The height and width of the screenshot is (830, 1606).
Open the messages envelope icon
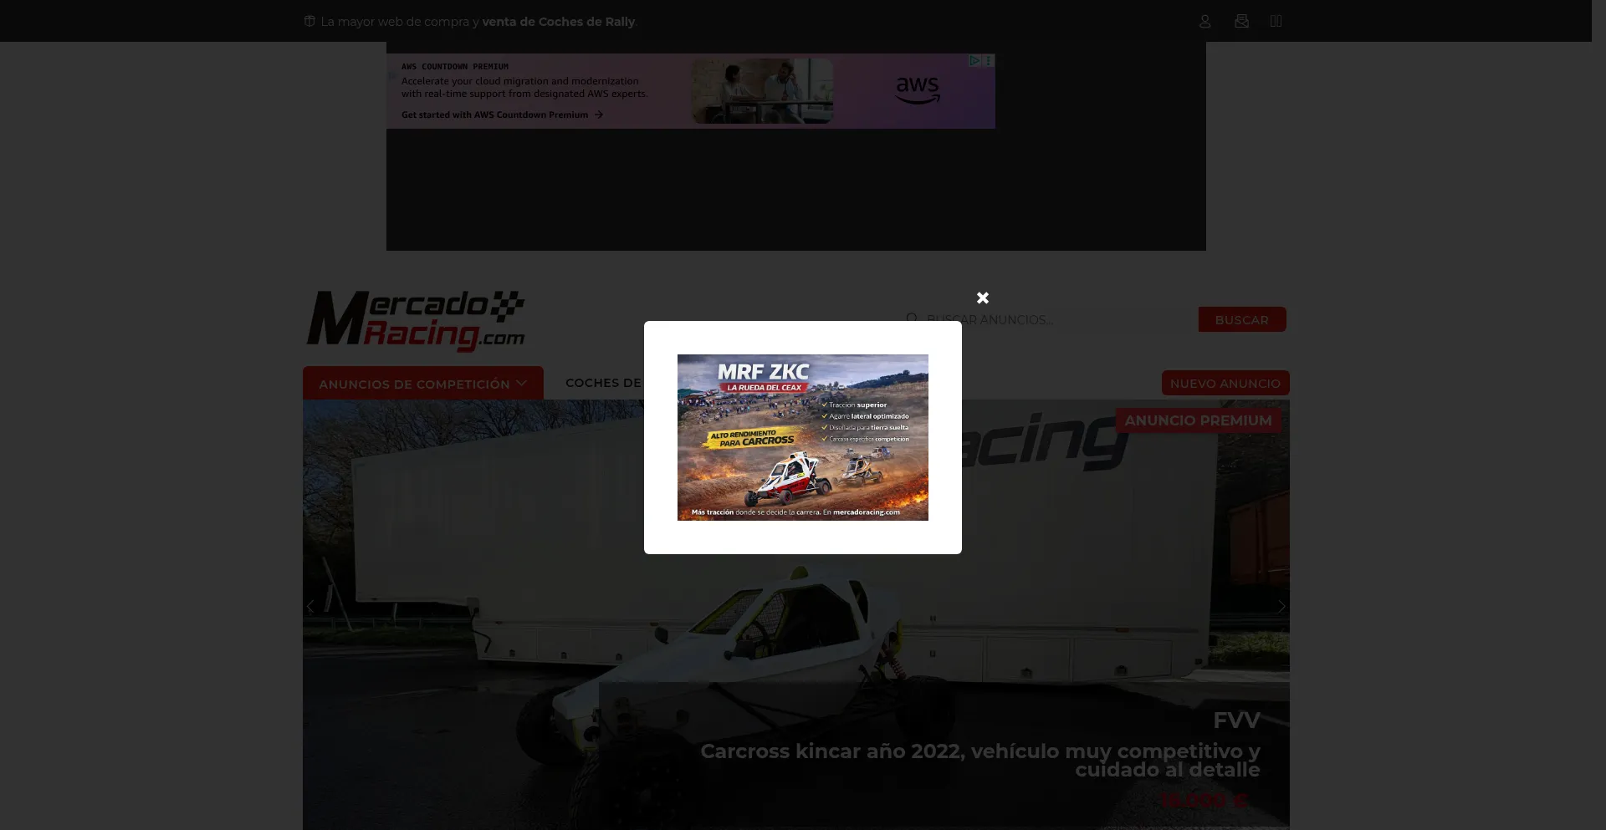pyautogui.click(x=1241, y=21)
